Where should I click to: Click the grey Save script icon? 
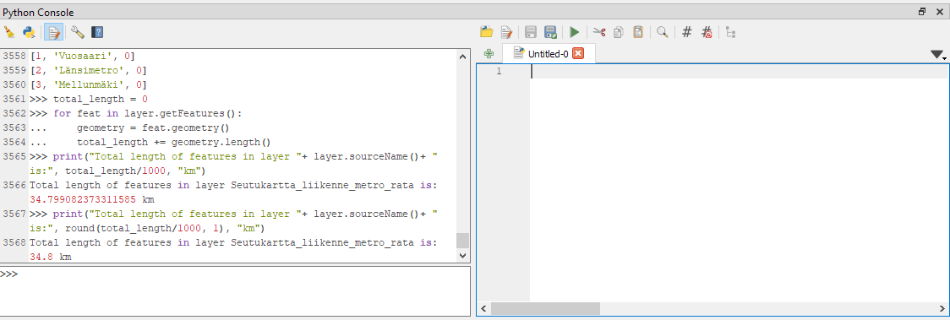530,32
